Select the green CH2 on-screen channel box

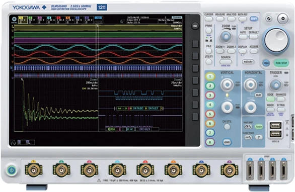click(32, 20)
